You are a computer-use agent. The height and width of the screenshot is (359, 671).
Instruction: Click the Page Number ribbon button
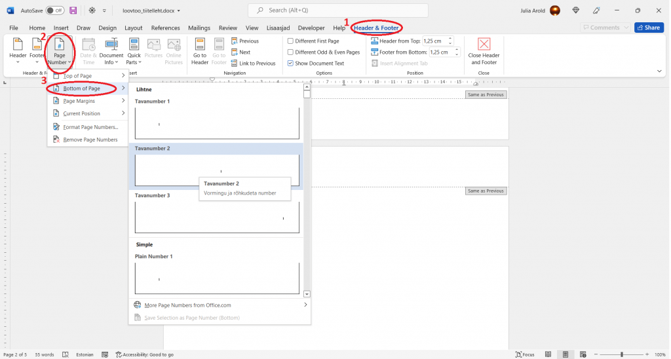pyautogui.click(x=59, y=51)
